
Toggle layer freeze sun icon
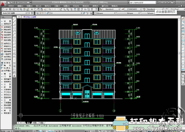pyautogui.click(x=43, y=13)
